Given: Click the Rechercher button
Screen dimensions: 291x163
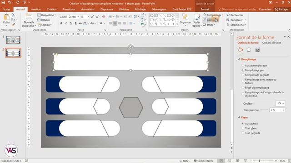Looking at the screenshot, I should coord(235,15).
